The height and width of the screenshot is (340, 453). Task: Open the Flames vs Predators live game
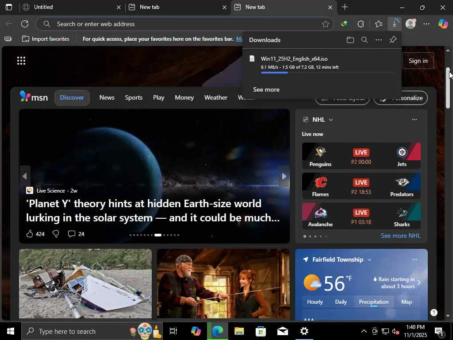pos(361,185)
